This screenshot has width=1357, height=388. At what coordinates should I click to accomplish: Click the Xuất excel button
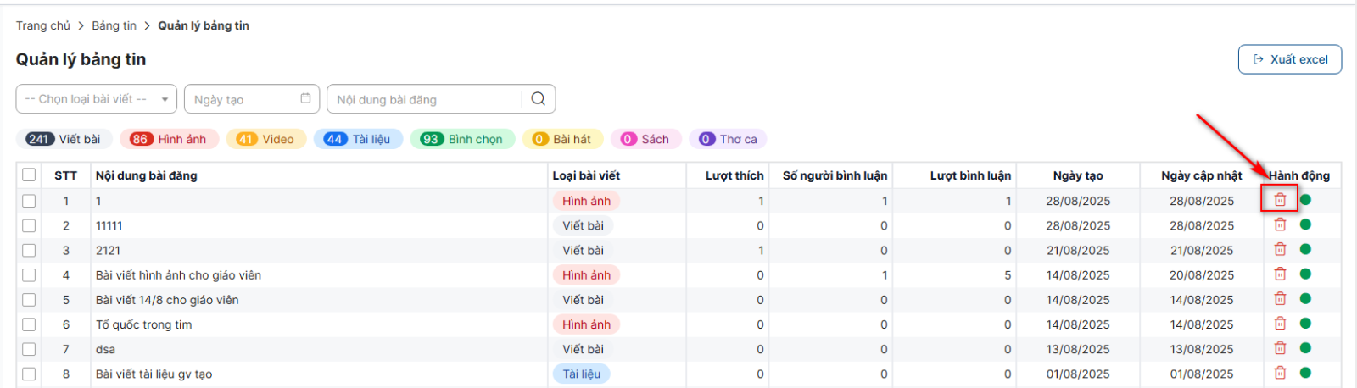(x=1289, y=59)
